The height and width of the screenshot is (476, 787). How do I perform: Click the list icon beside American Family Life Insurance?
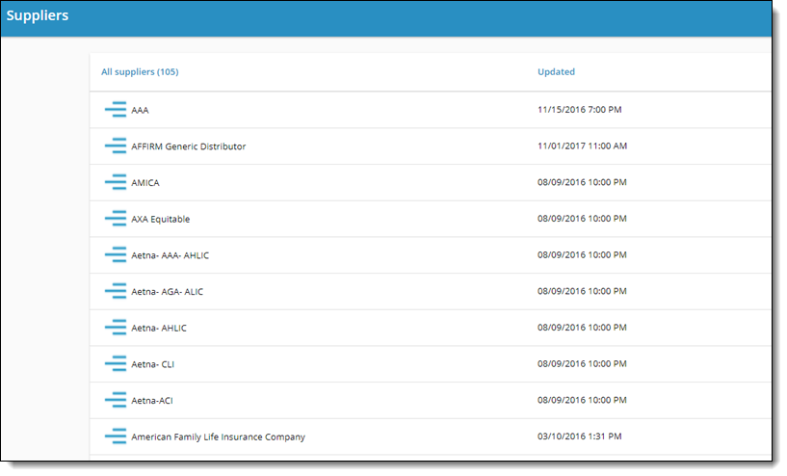pyautogui.click(x=116, y=436)
